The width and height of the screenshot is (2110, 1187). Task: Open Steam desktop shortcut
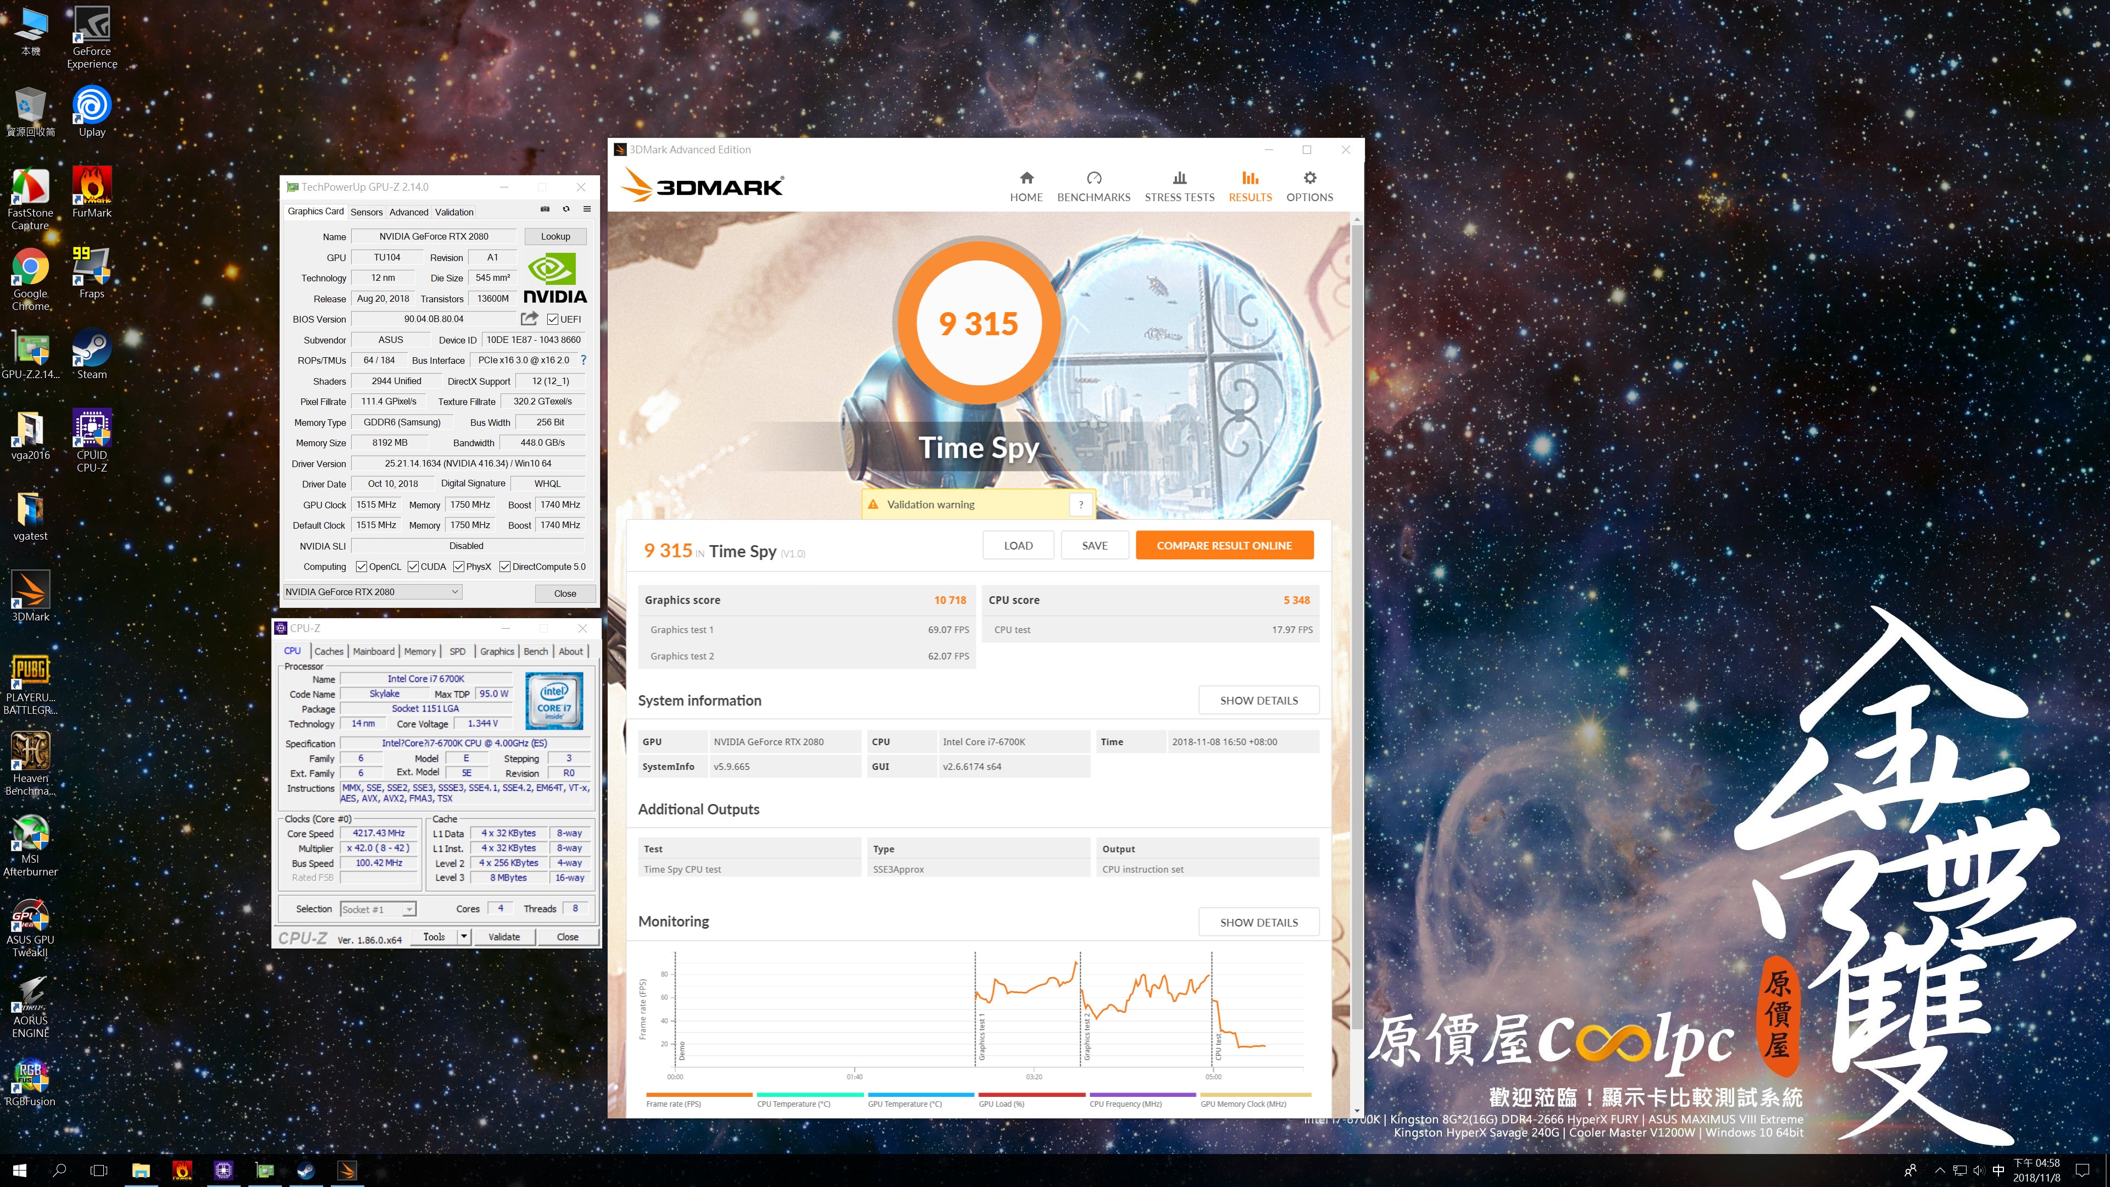[92, 354]
